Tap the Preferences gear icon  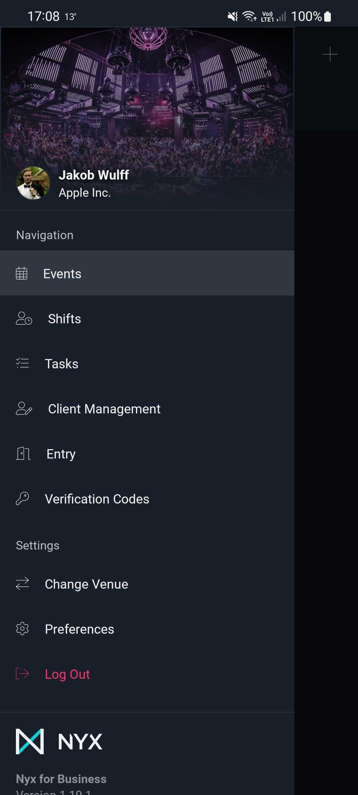pos(22,629)
